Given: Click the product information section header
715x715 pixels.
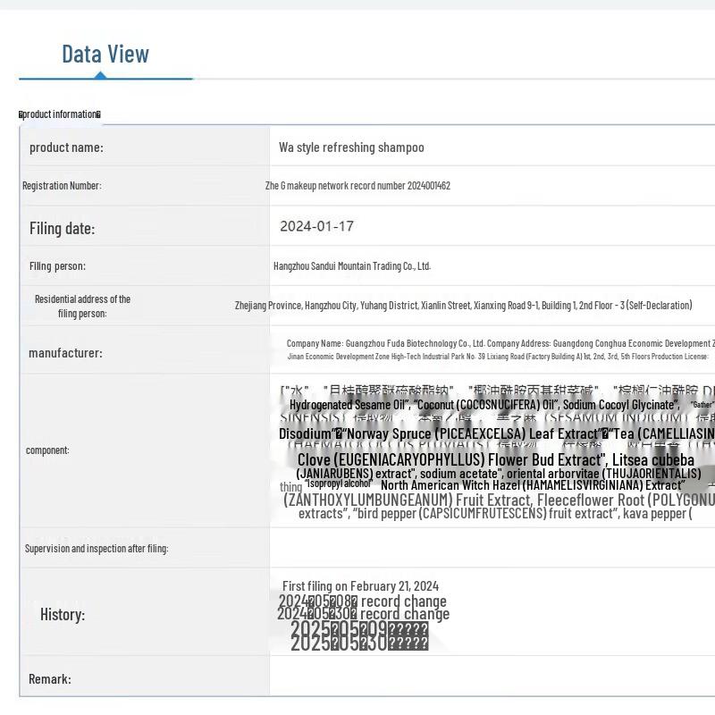Looking at the screenshot, I should pyautogui.click(x=60, y=114).
